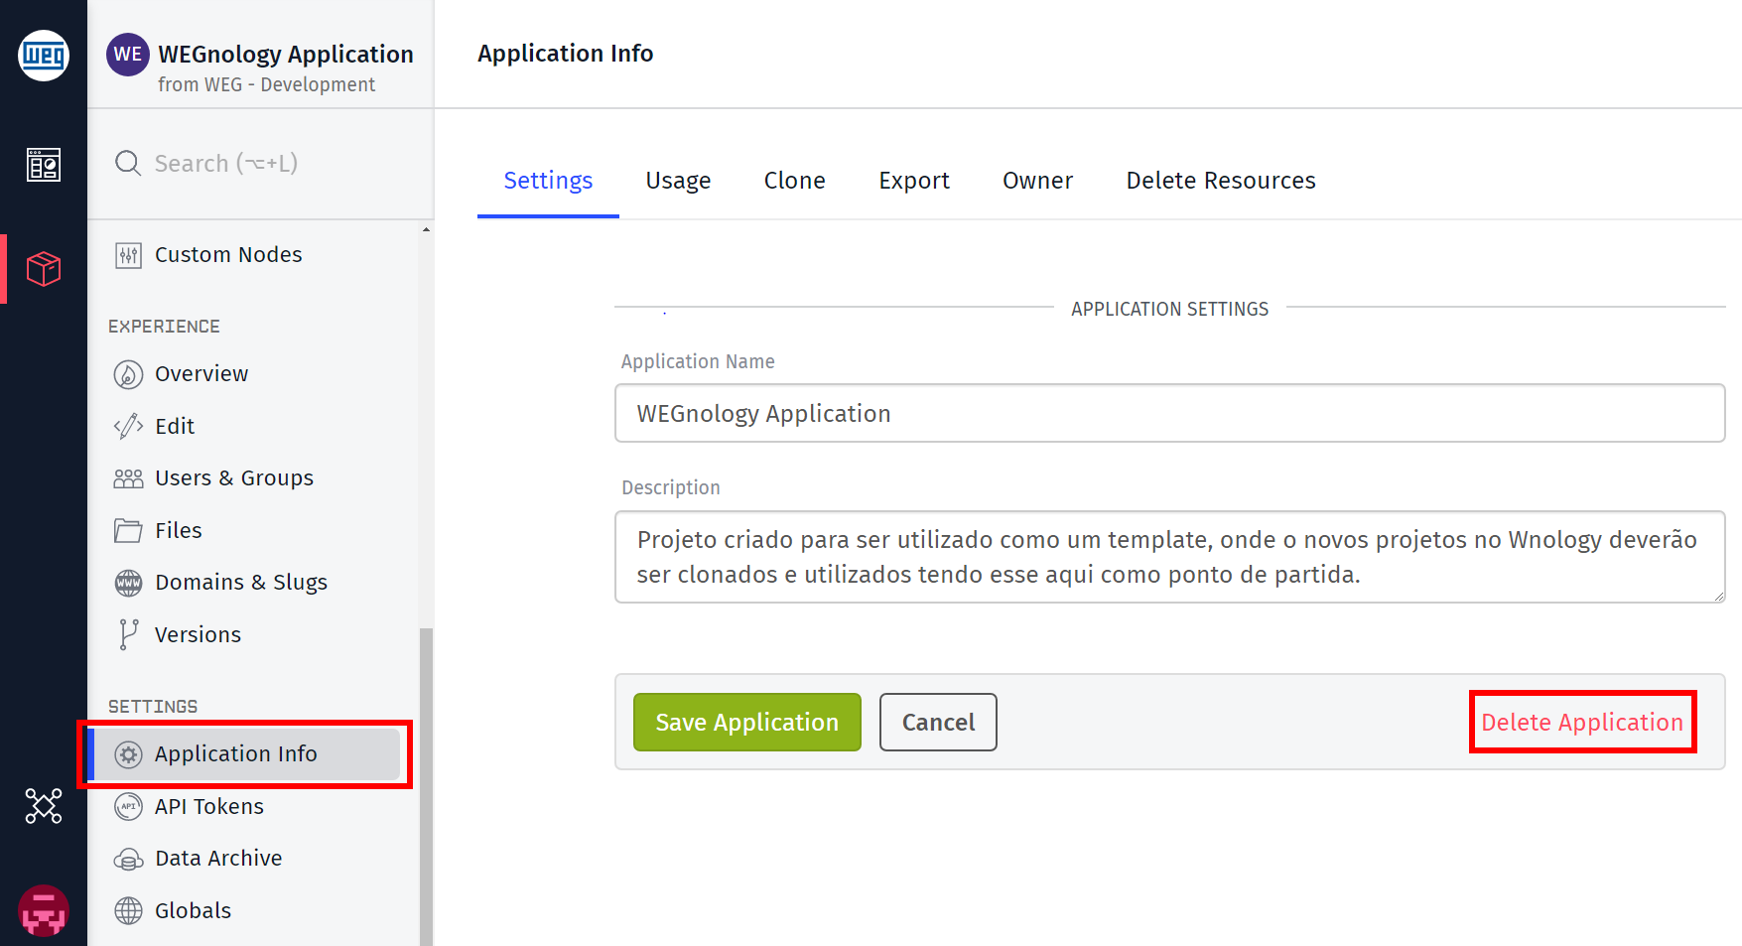Click the API Tokens icon
This screenshot has width=1742, height=946.
[x=128, y=806]
